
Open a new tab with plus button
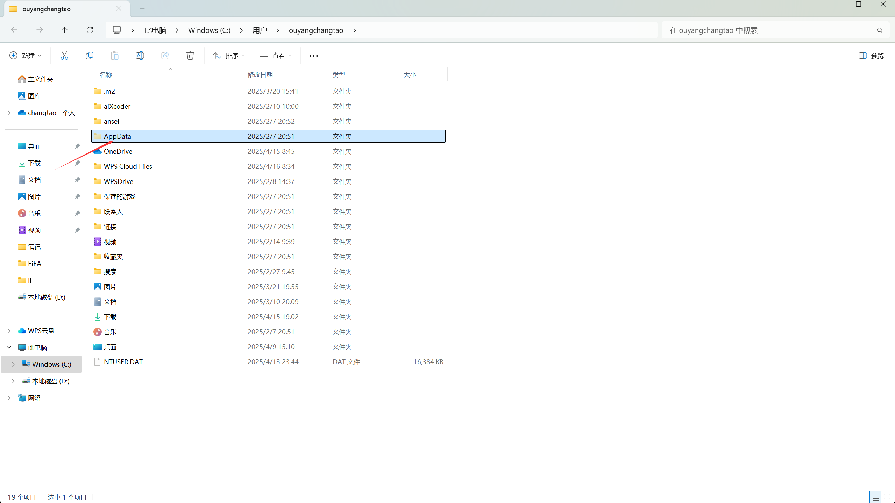142,9
